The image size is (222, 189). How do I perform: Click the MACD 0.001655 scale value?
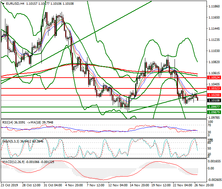tap(214, 161)
